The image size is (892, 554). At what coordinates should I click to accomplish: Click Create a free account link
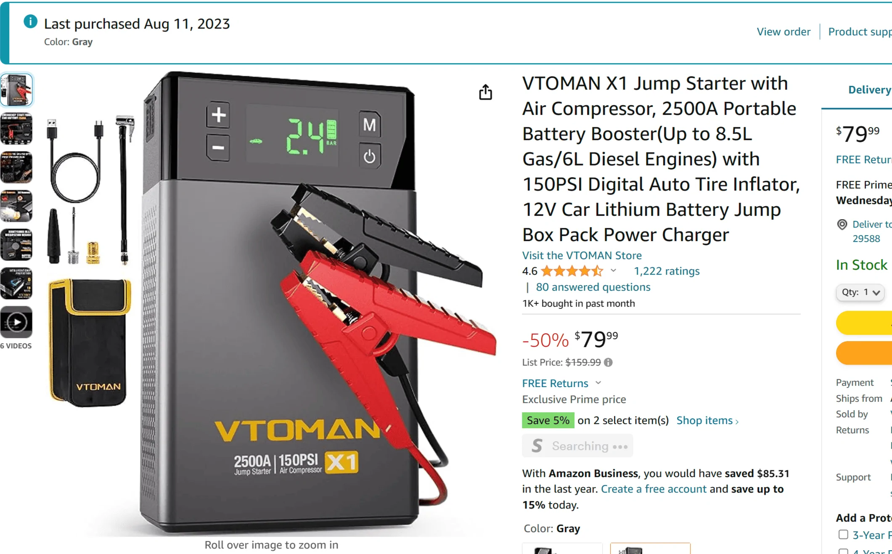[x=654, y=489]
